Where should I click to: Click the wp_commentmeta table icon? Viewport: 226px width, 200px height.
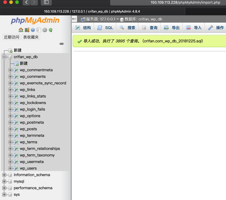[x=16, y=70]
